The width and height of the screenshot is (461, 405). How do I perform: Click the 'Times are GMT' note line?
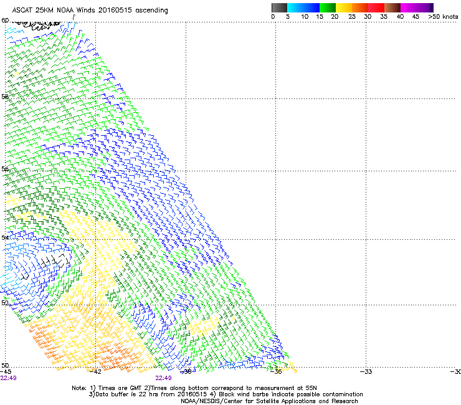194,388
